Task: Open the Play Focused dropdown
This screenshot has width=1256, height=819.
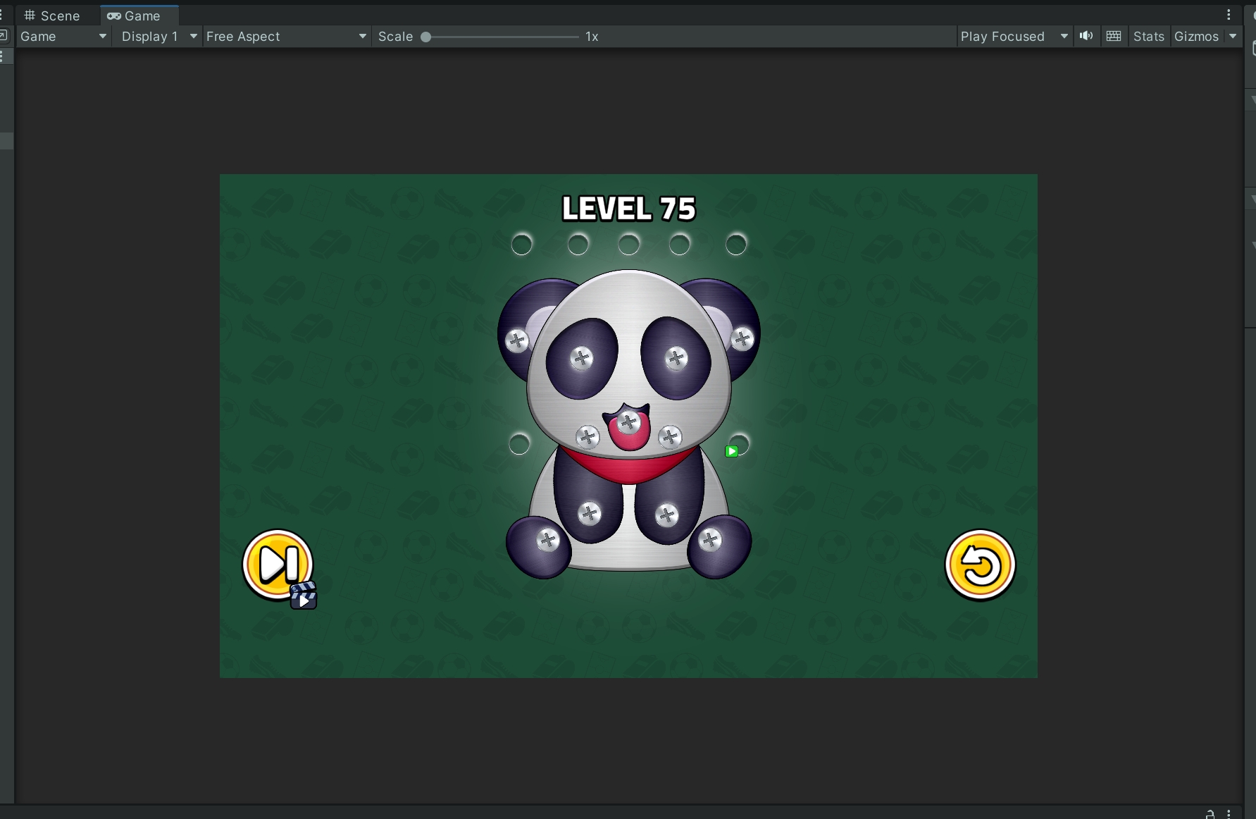Action: tap(1014, 37)
